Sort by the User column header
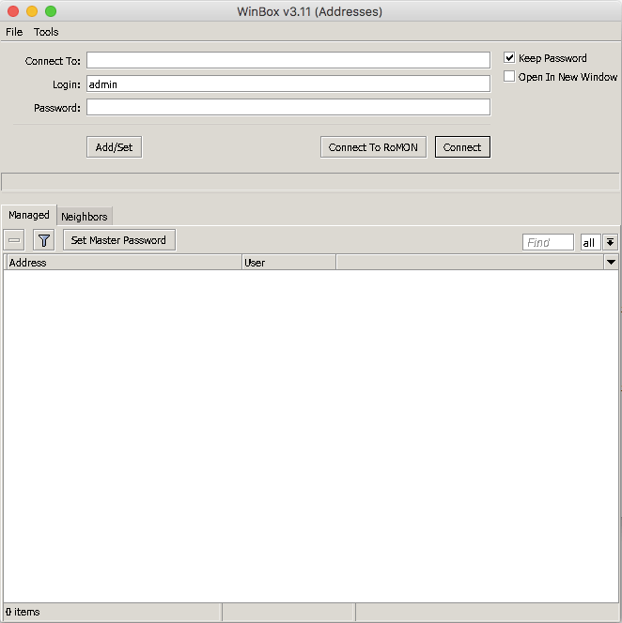The image size is (622, 623). [x=288, y=262]
